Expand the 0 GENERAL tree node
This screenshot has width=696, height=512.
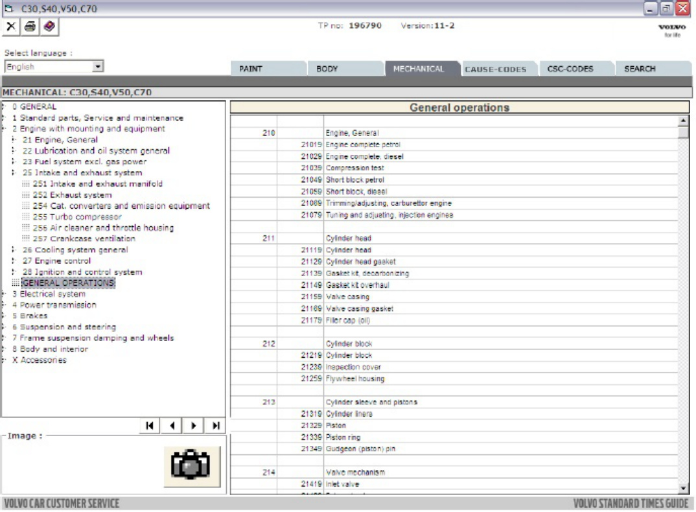(4, 106)
